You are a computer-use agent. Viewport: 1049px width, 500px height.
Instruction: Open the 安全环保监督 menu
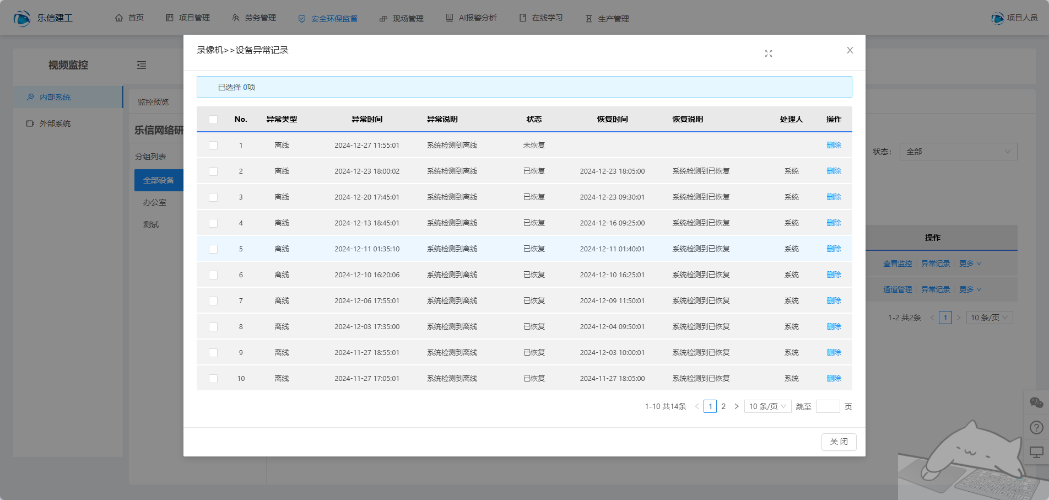[x=328, y=19]
